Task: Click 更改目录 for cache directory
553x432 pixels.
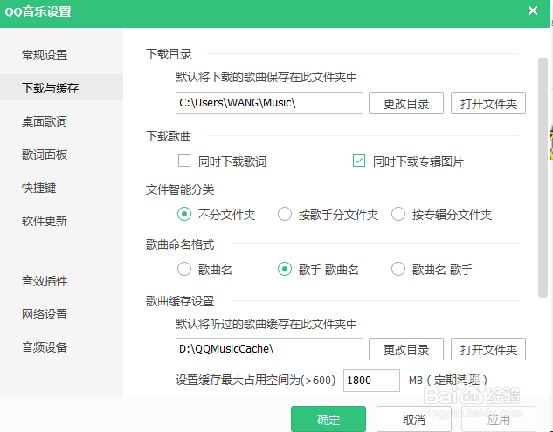Action: pyautogui.click(x=406, y=349)
